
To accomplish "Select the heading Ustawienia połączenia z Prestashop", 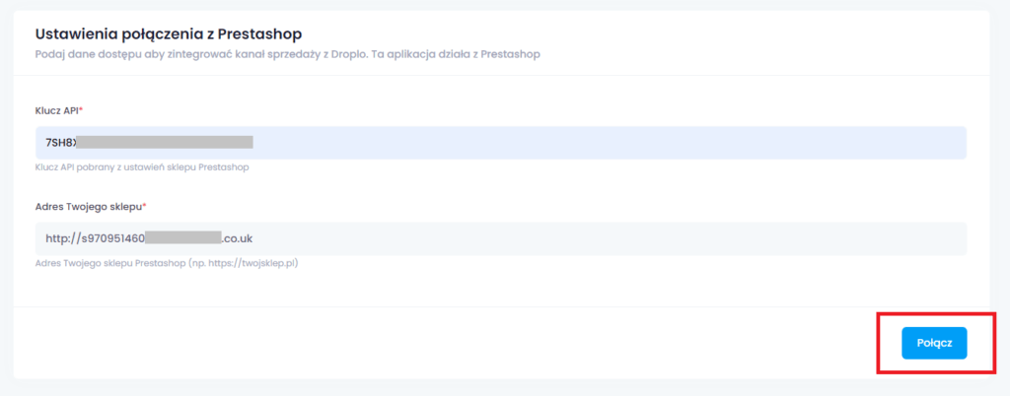I will point(169,33).
